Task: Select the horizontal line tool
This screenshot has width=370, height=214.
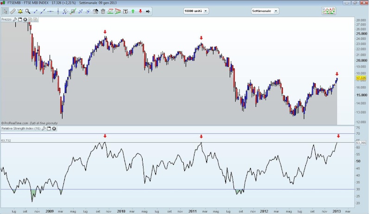Action: (x=50, y=11)
